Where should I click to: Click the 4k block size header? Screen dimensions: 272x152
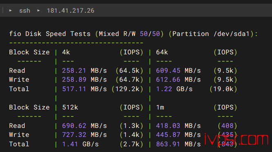(66, 52)
